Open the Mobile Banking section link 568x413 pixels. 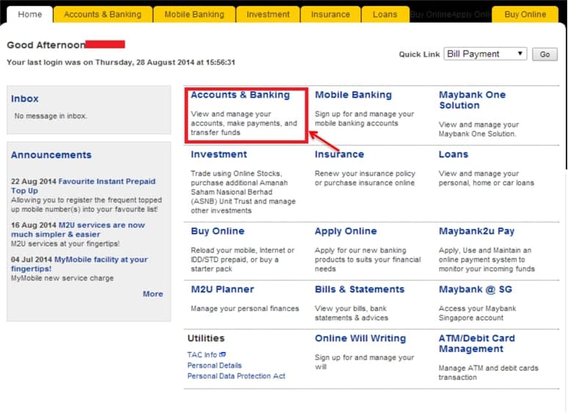(353, 95)
